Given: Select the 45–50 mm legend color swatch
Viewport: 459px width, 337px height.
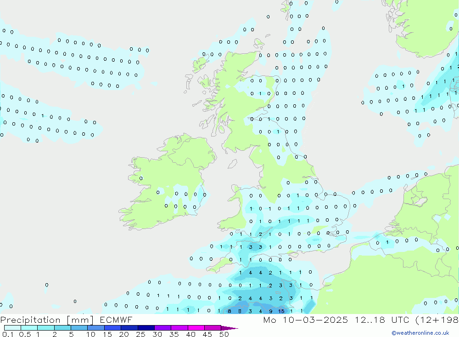Looking at the screenshot, I should 213,328.
